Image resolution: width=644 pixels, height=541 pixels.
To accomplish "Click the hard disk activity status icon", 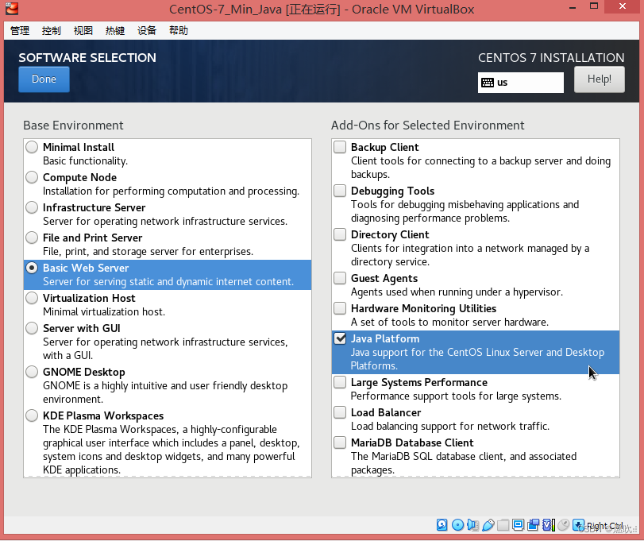I will pos(442,524).
